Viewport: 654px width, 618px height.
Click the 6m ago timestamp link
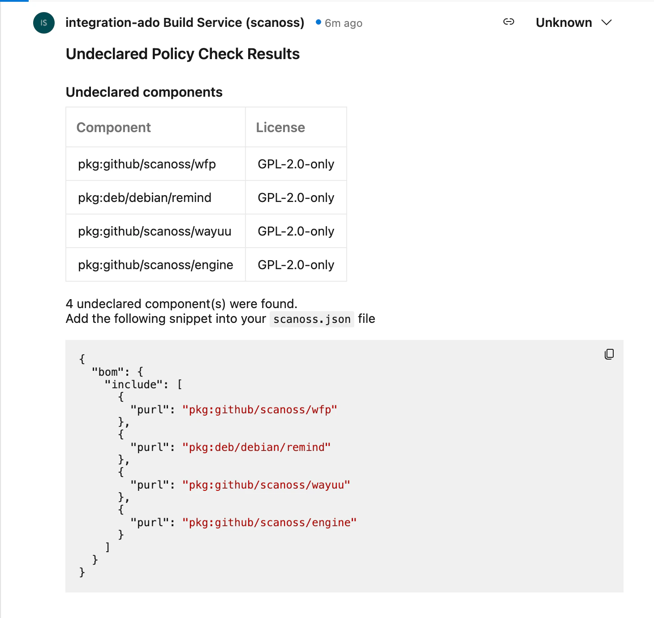point(343,23)
